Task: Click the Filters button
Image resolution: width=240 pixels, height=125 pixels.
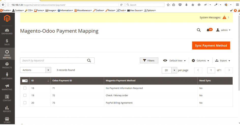Action: pyautogui.click(x=149, y=60)
